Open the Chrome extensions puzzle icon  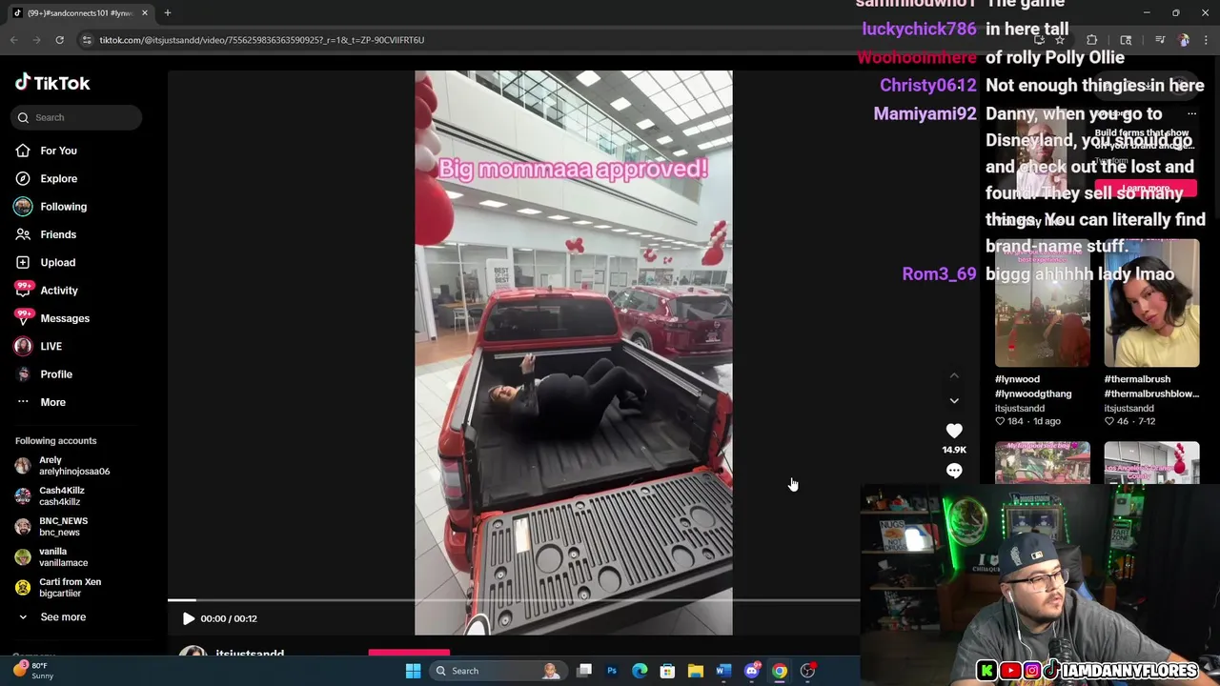pyautogui.click(x=1092, y=40)
